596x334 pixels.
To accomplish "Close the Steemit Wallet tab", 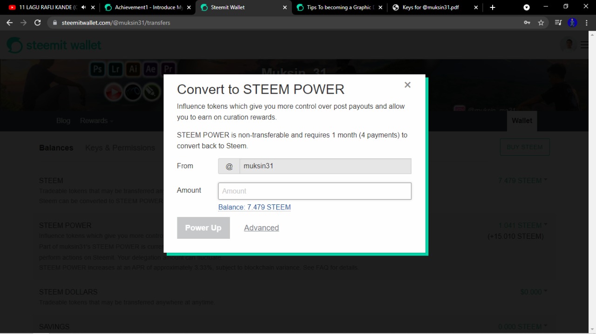I will pos(284,7).
